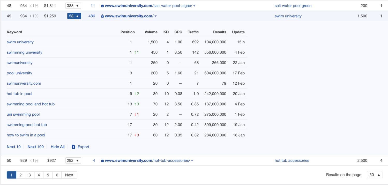Image resolution: width=388 pixels, height=185 pixels.
Task: Load Next 100 keywords
Action: point(36,147)
